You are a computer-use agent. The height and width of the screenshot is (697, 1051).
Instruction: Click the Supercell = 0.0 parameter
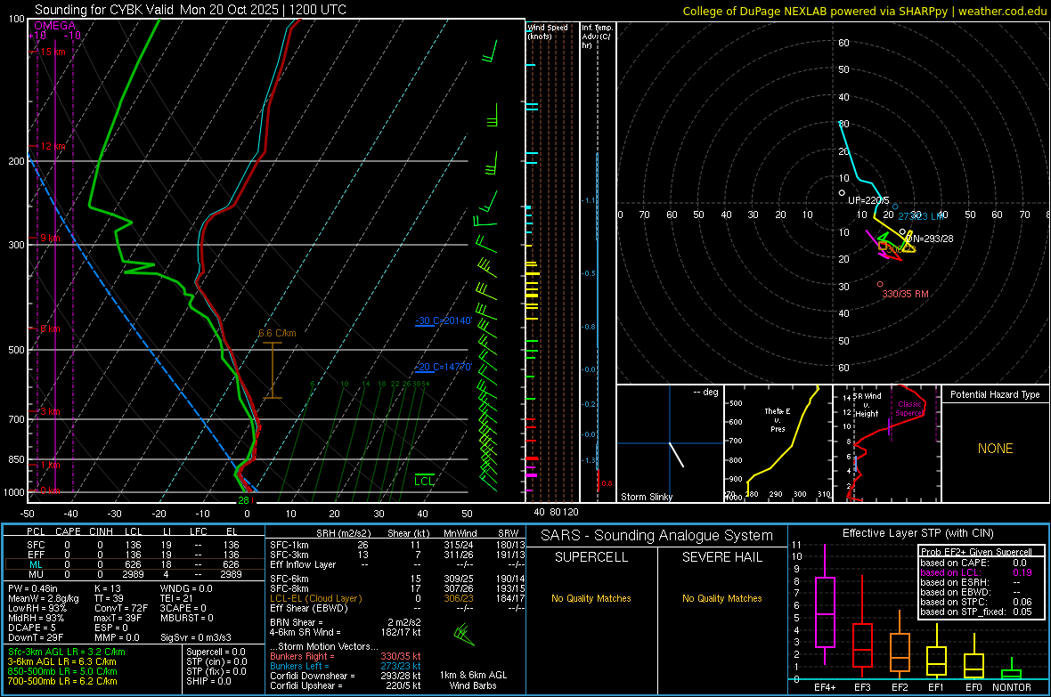[x=216, y=652]
